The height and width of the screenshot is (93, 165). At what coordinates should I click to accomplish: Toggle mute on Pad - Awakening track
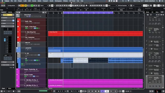[22, 37]
